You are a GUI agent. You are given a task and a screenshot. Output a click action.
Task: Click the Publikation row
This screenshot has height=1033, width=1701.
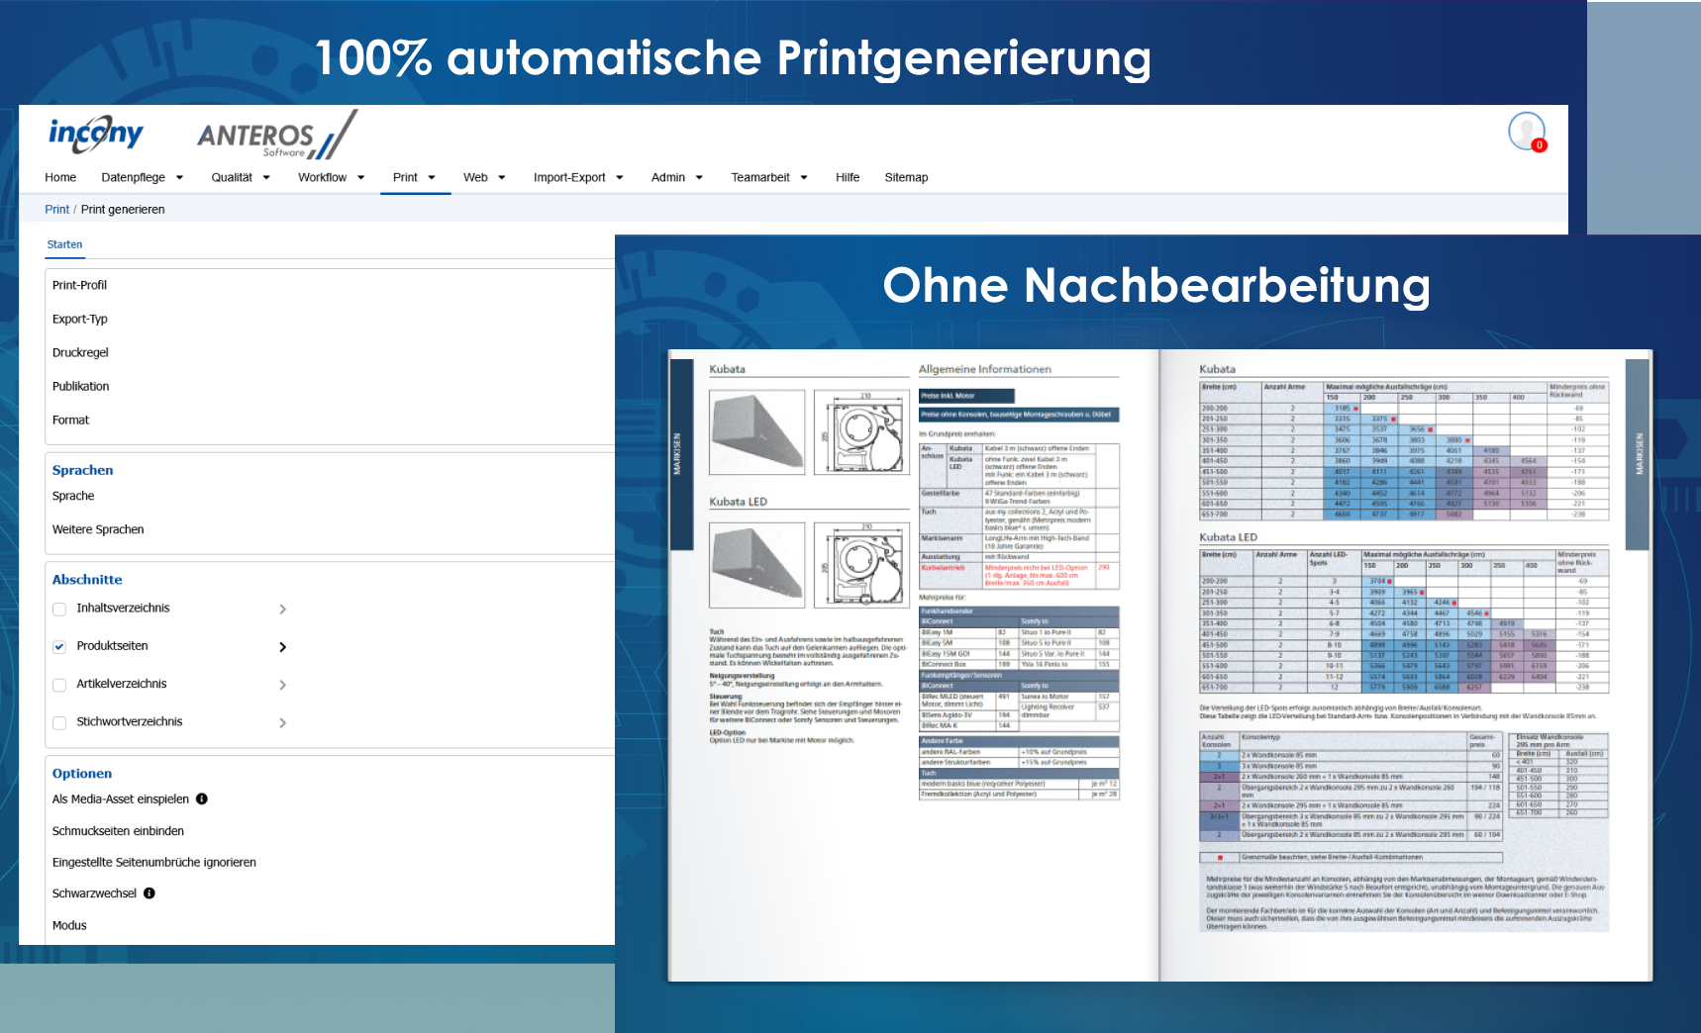[x=330, y=386]
